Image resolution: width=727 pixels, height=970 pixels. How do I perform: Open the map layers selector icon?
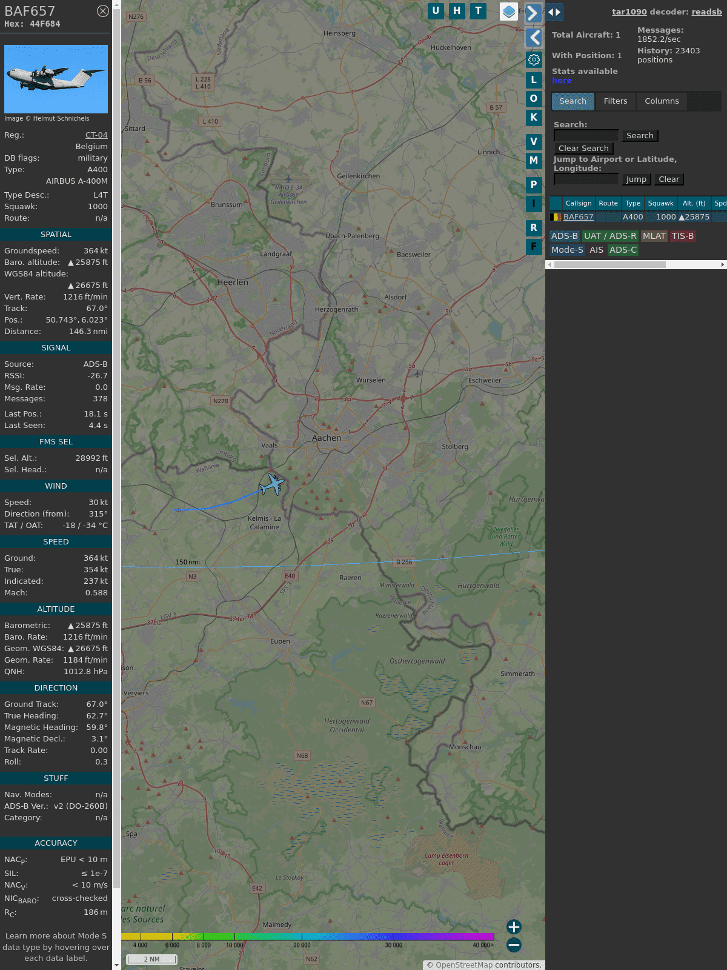(509, 12)
